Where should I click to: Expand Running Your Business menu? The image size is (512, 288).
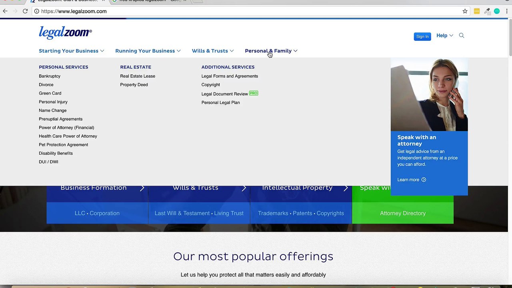tap(148, 51)
